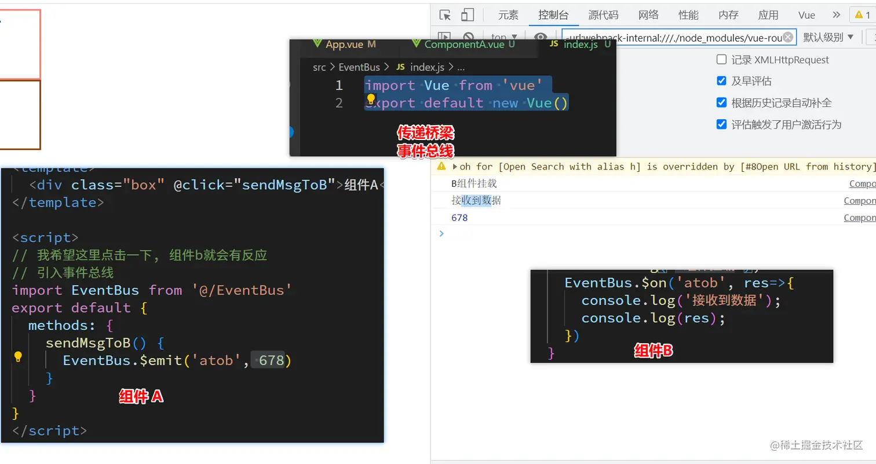Open the Vue devtools tab

(x=806, y=15)
